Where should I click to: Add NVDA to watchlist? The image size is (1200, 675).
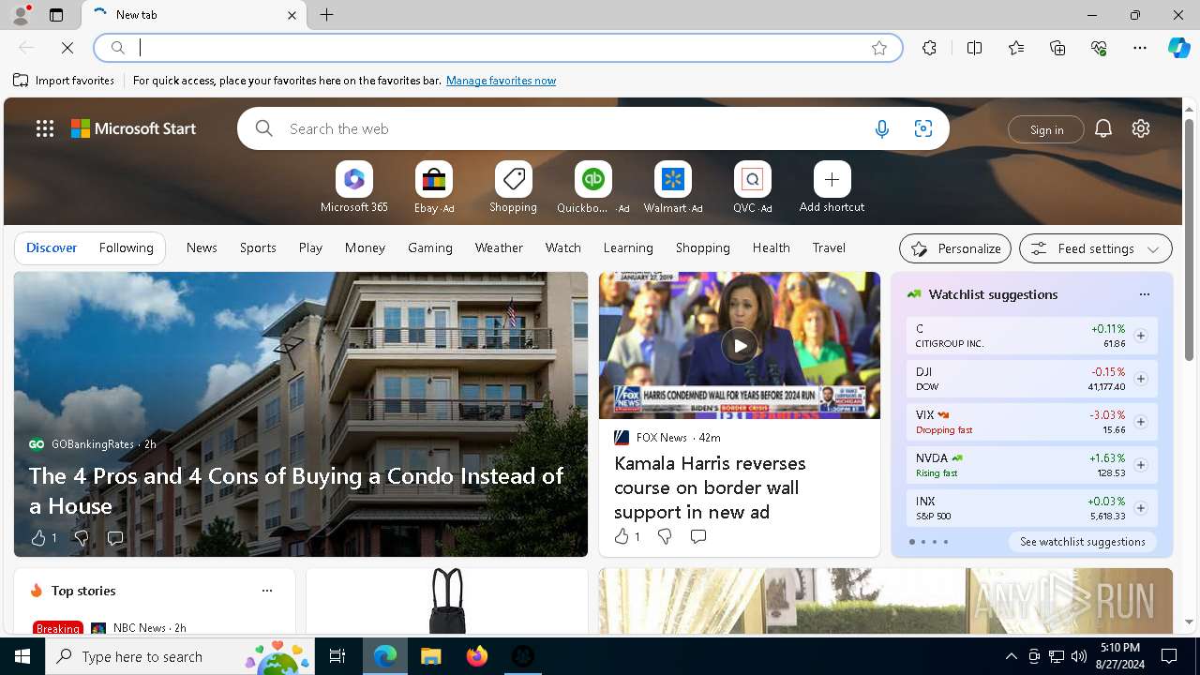[x=1140, y=465]
